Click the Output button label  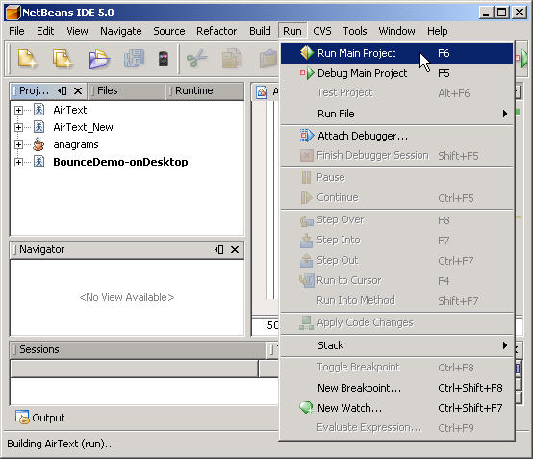tap(48, 418)
